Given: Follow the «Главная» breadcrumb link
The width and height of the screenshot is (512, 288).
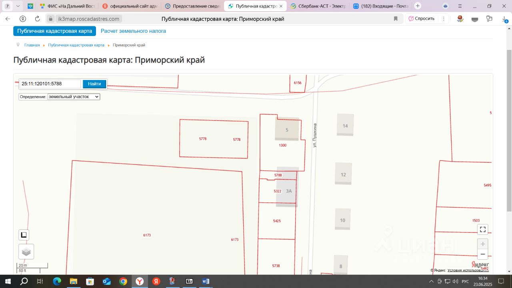Looking at the screenshot, I should tap(32, 45).
